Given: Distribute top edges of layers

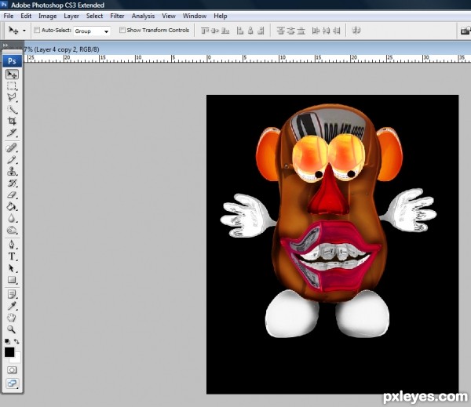Looking at the screenshot, I should point(280,31).
